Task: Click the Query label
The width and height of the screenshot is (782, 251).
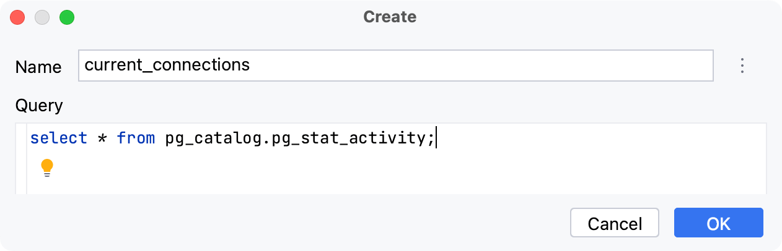Action: 39,106
